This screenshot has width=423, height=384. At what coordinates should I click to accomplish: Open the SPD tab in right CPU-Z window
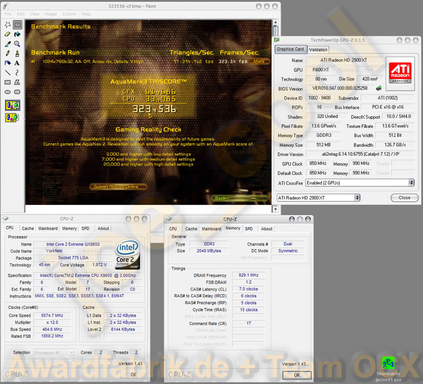249,229
